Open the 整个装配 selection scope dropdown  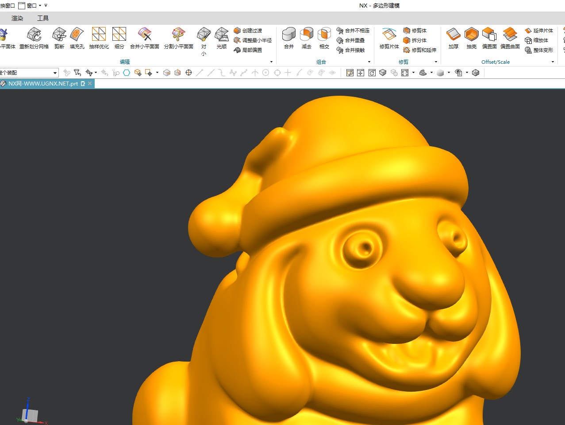pyautogui.click(x=29, y=73)
